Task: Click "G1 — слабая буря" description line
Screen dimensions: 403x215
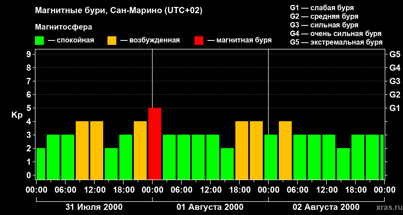Action: pos(322,8)
